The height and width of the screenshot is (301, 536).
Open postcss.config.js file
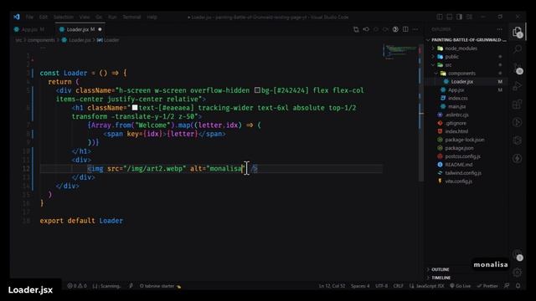tap(462, 156)
